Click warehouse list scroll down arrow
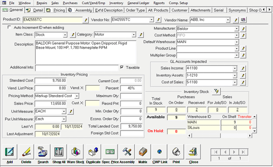The width and height of the screenshot is (273, 167). 254,131
